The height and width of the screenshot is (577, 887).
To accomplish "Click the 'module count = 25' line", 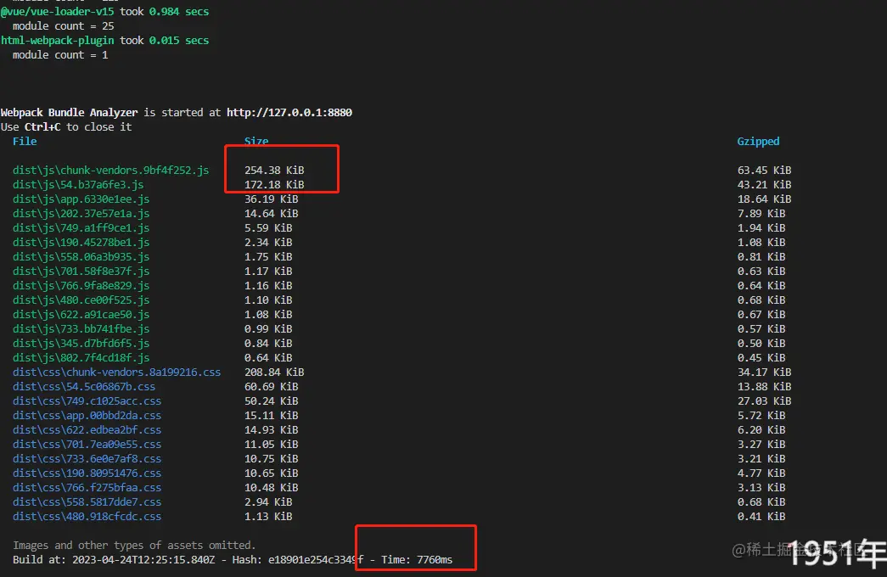I will point(64,26).
